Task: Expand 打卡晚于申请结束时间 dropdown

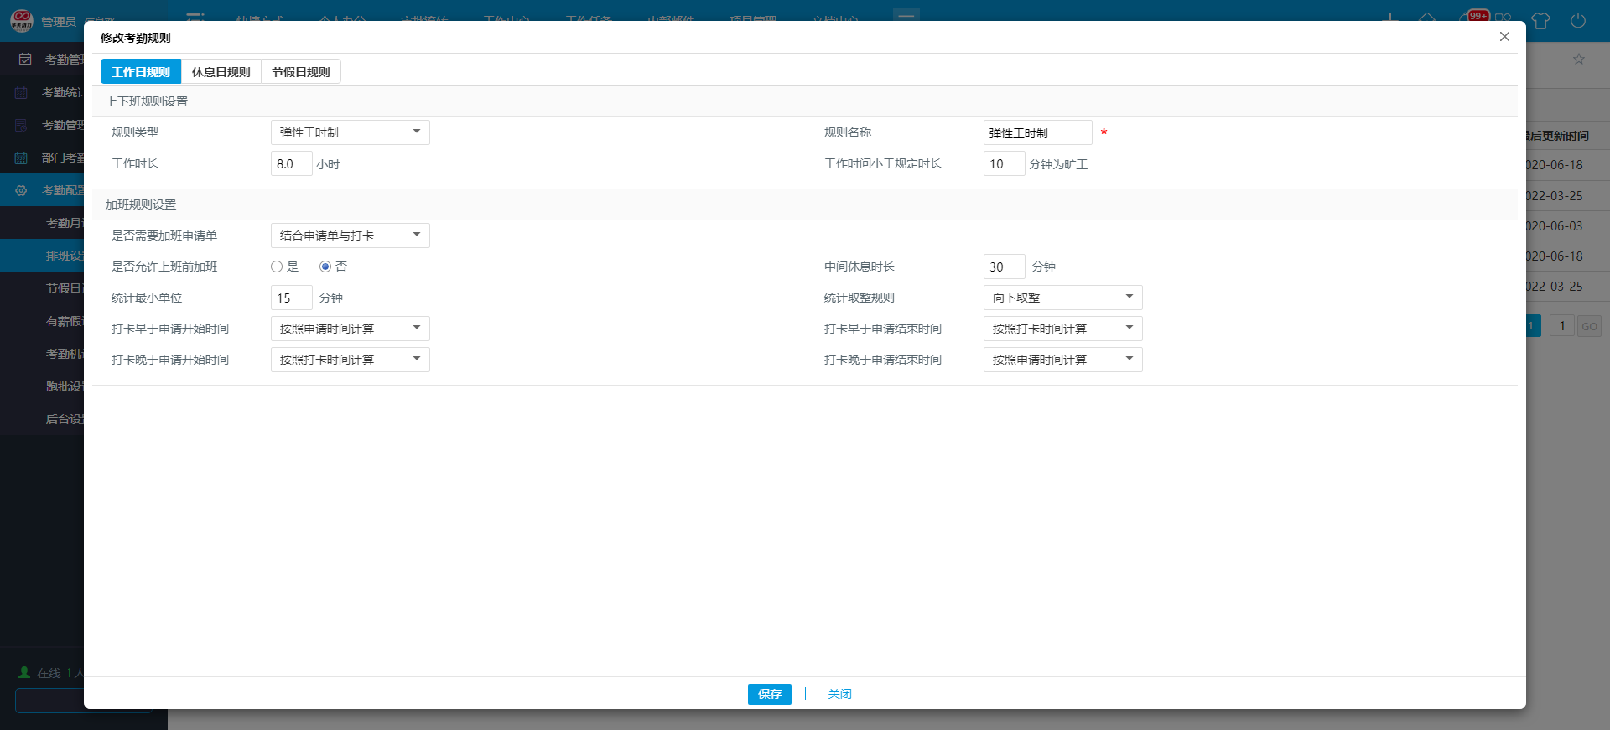Action: 1062,360
